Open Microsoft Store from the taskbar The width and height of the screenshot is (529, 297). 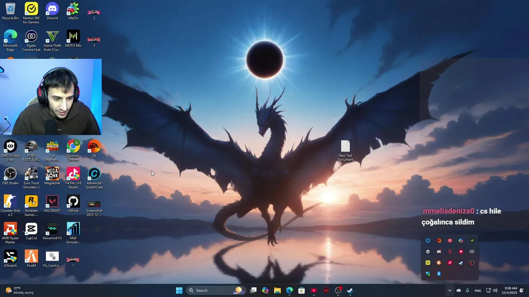(x=302, y=290)
